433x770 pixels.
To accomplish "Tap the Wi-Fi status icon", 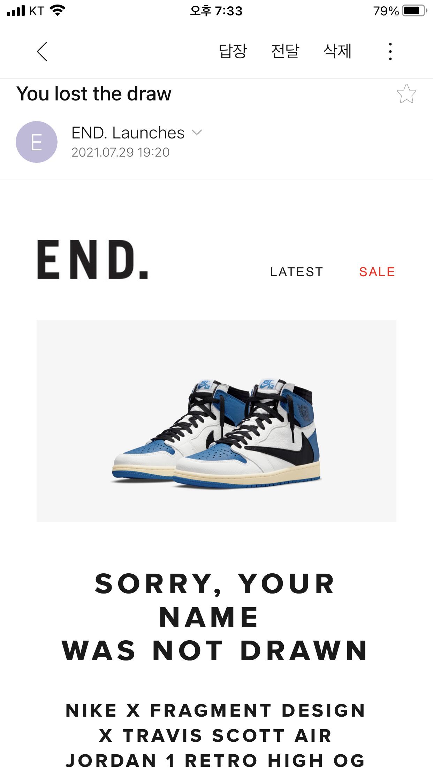I will [58, 10].
